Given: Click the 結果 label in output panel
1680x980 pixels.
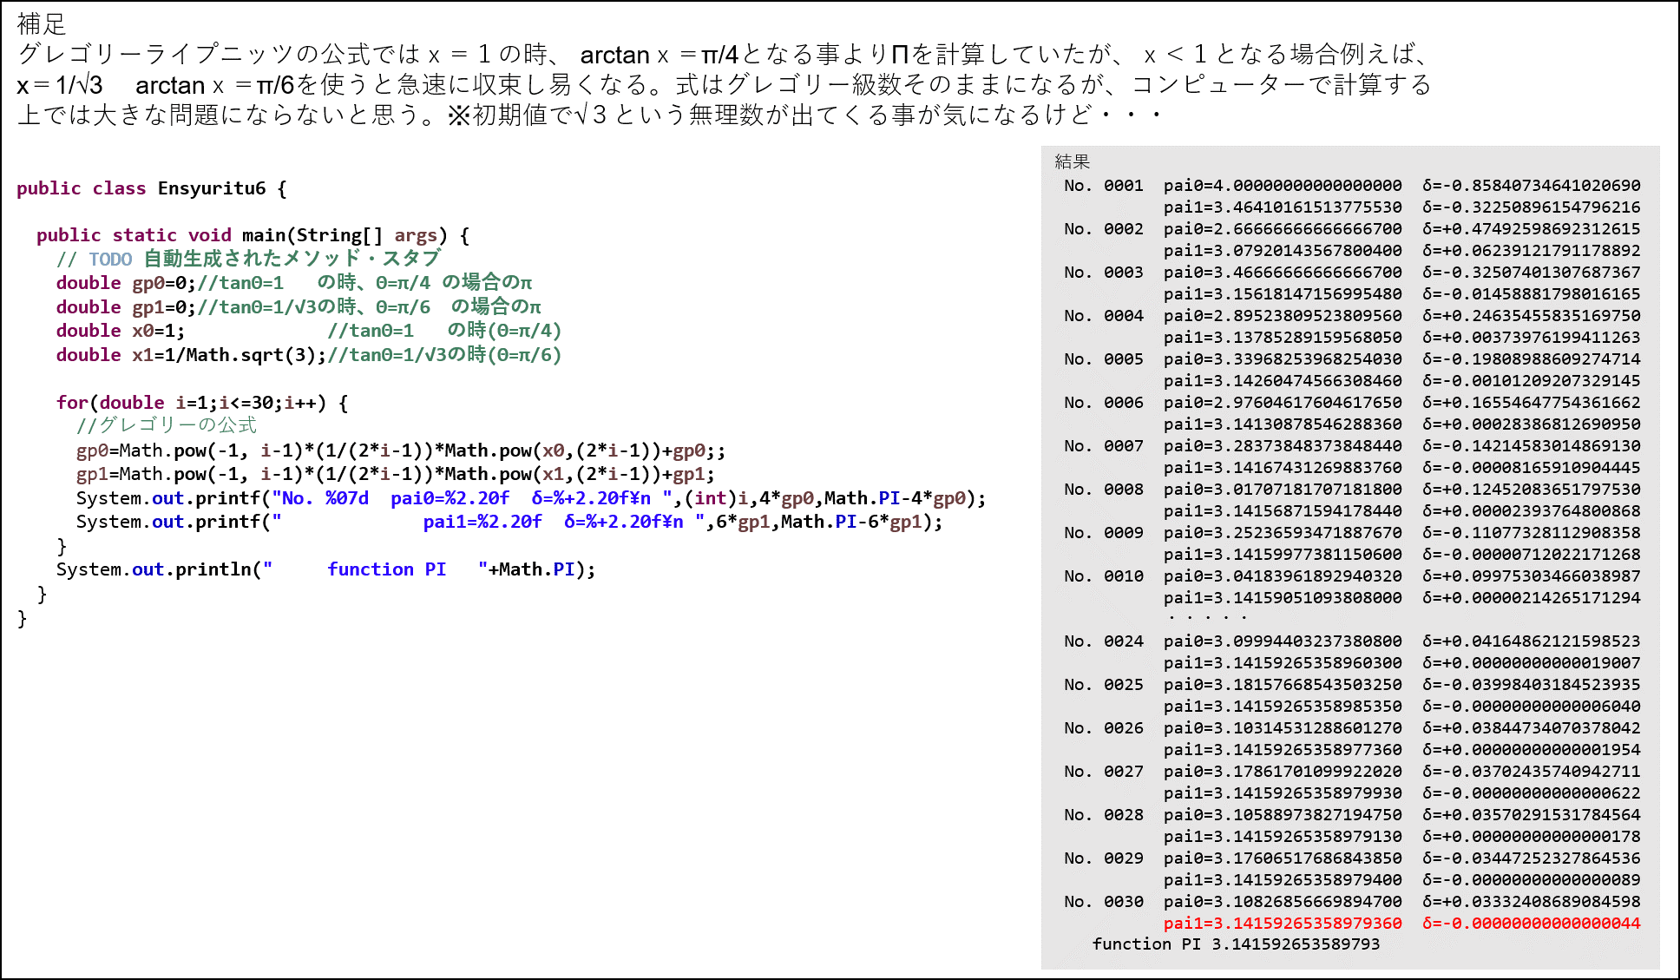Looking at the screenshot, I should pyautogui.click(x=1072, y=161).
